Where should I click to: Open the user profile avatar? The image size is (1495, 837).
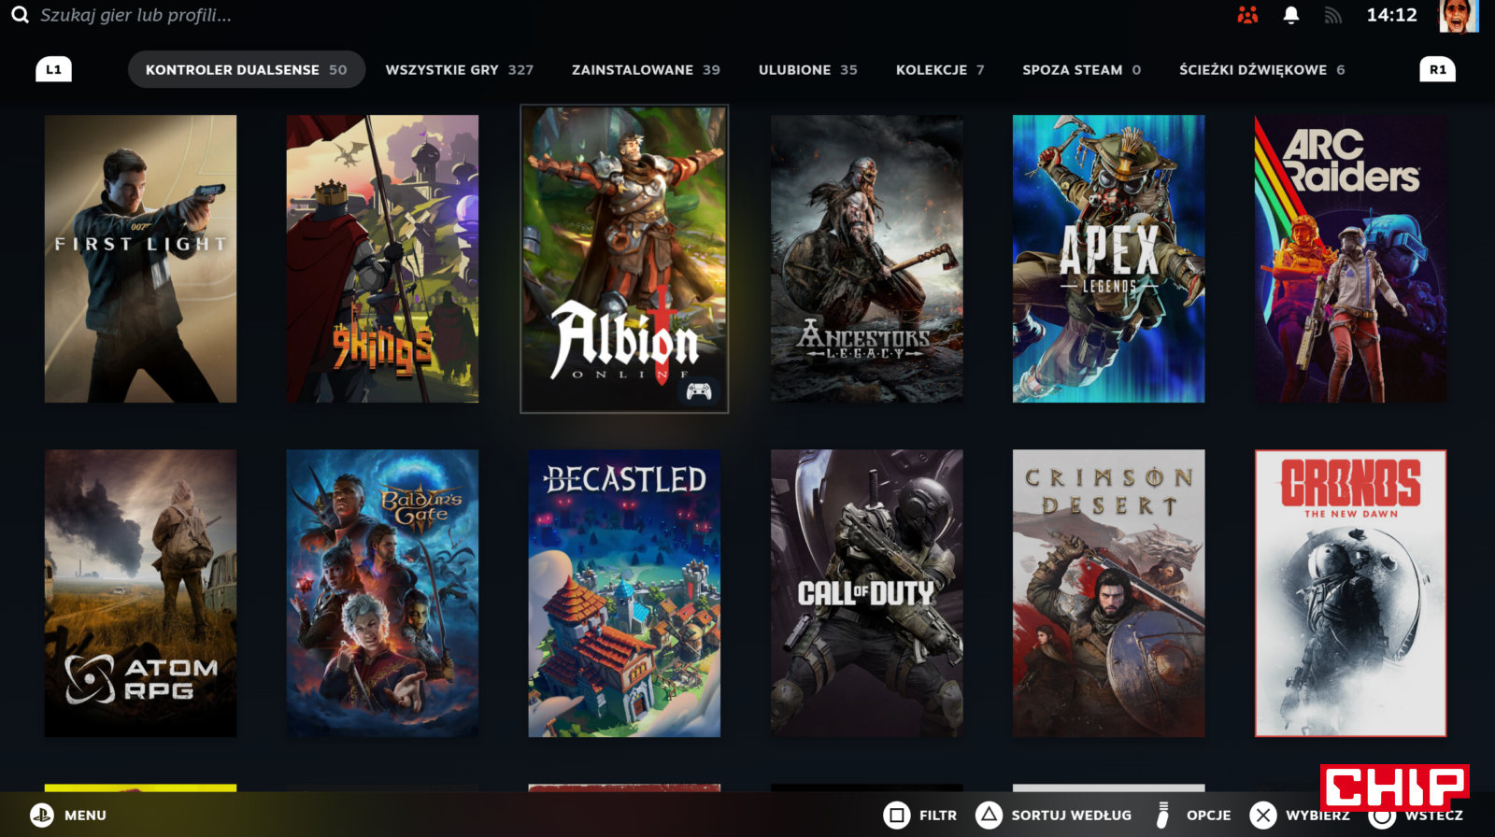[x=1459, y=16]
